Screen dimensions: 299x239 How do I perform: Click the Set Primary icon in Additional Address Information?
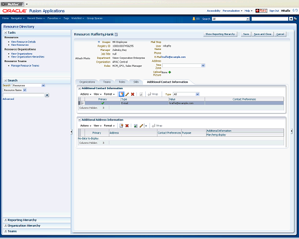coord(135,126)
